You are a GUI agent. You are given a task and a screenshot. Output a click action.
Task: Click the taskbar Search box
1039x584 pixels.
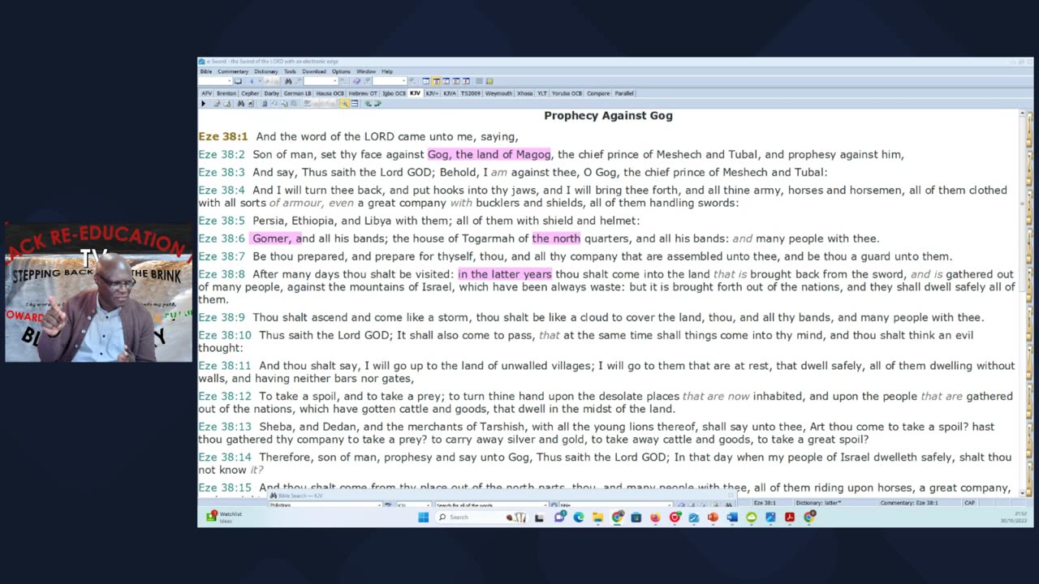click(483, 517)
